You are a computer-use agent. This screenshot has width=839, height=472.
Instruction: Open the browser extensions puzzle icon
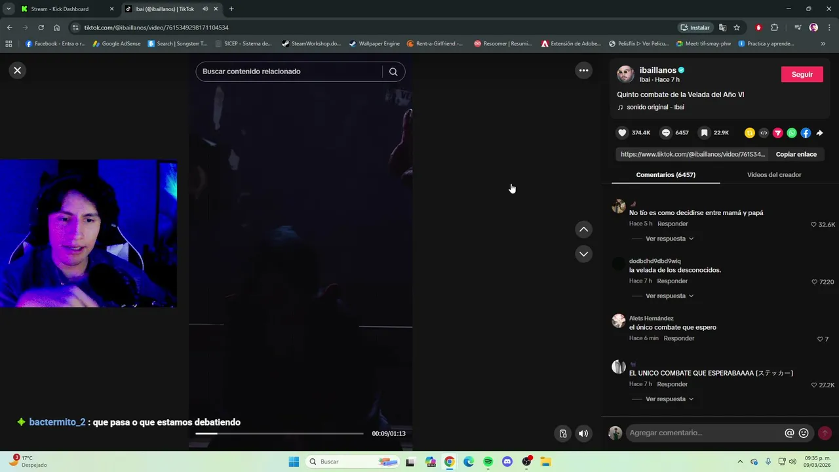[x=775, y=28]
